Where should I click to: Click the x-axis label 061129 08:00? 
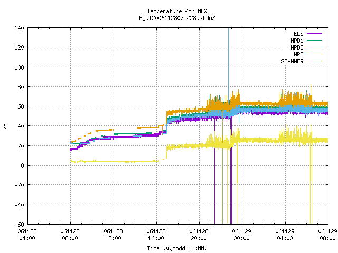pos(327,235)
